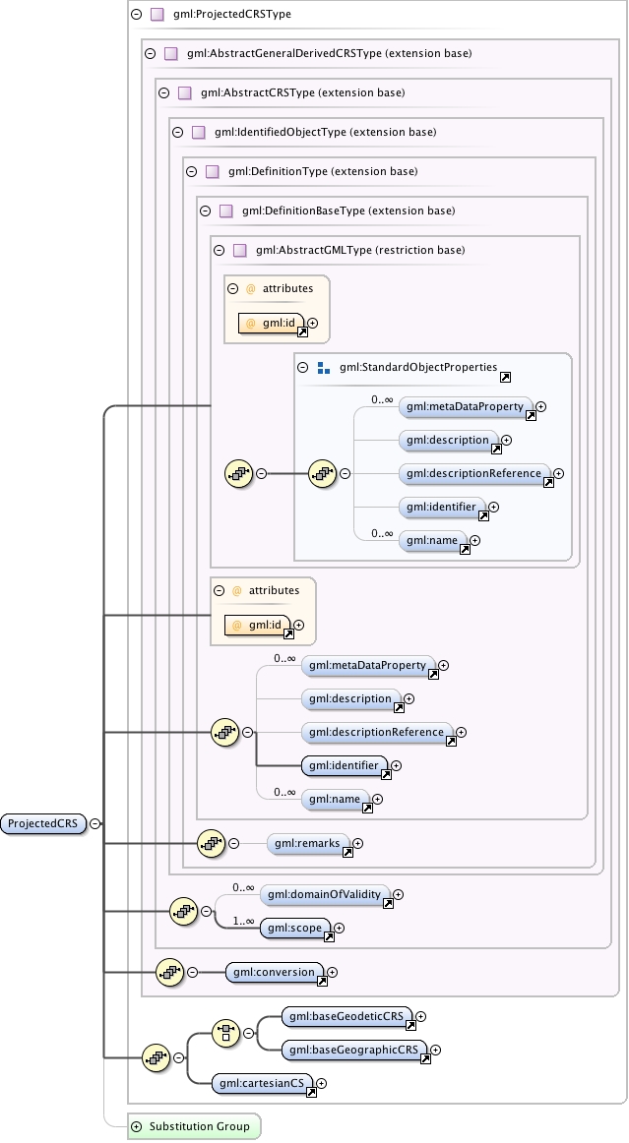The image size is (629, 1143).
Task: Click the sequence icon before gml:domainOfValidity and gml:scope
Action: click(184, 911)
